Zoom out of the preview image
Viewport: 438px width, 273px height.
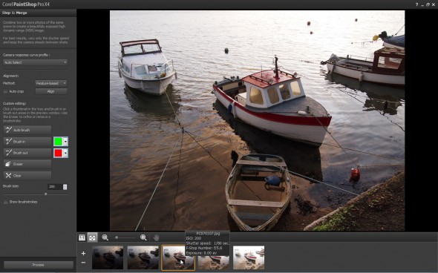click(105, 237)
